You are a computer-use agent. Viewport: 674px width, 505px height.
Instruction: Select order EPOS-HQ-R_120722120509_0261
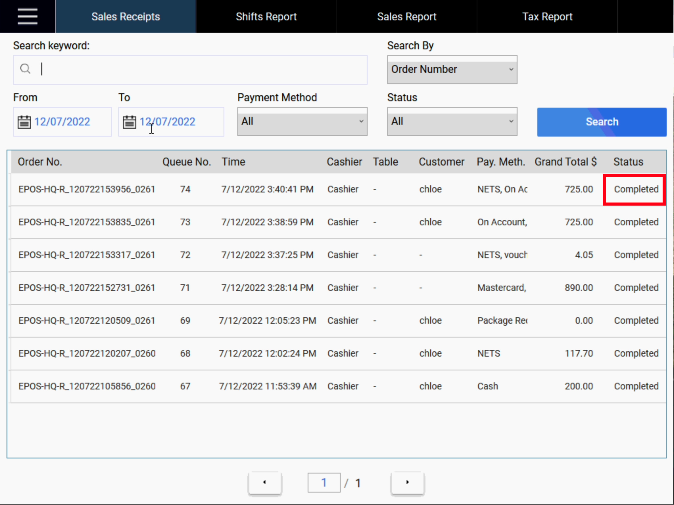(87, 321)
